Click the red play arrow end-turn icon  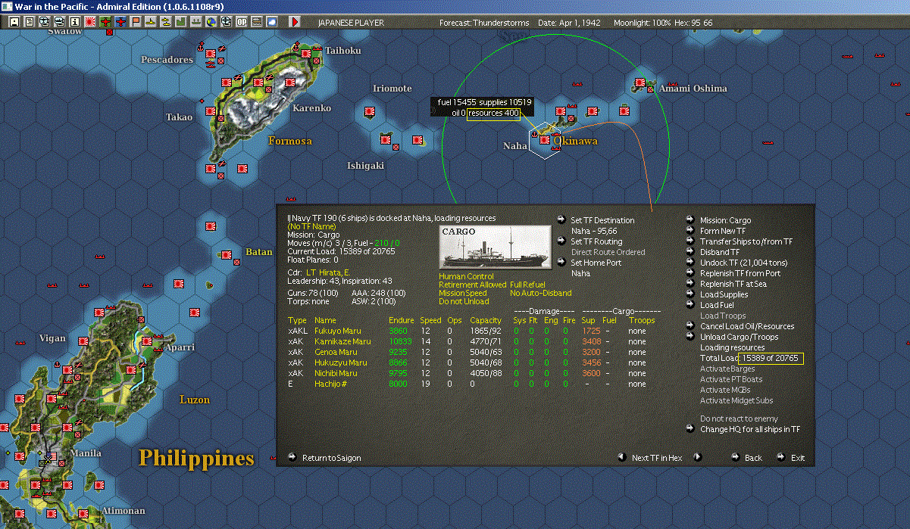pyautogui.click(x=295, y=22)
